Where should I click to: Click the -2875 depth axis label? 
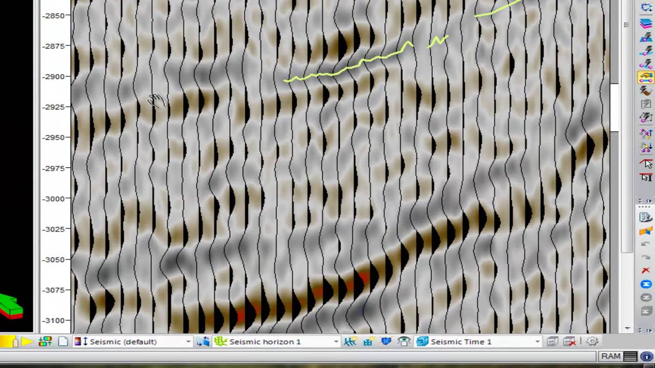click(x=53, y=46)
